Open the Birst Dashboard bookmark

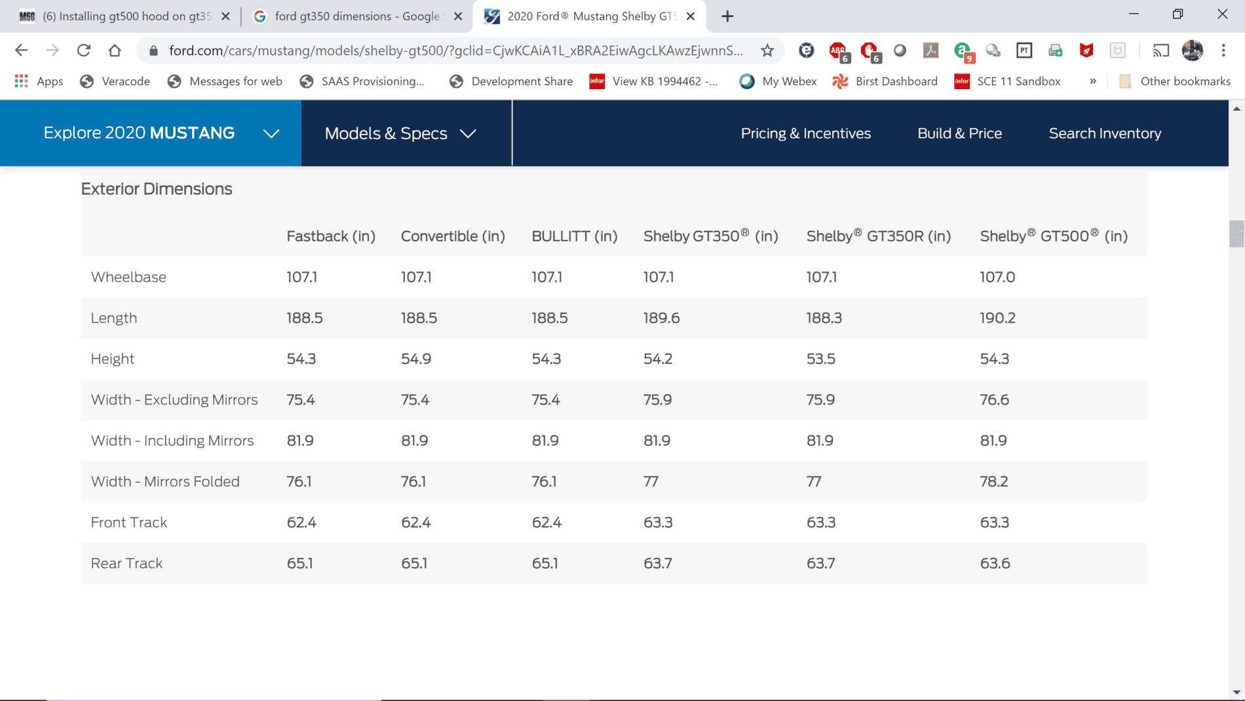[x=885, y=81]
